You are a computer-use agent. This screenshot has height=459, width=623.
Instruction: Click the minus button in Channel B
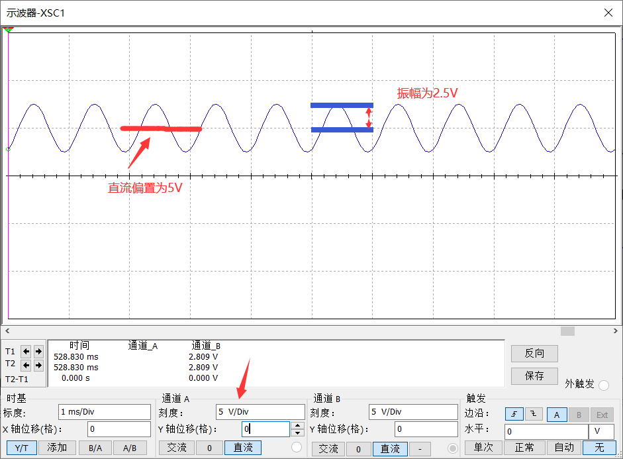coord(419,448)
